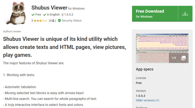
Task: Click the user votes count (4)
Action: click(x=52, y=20)
